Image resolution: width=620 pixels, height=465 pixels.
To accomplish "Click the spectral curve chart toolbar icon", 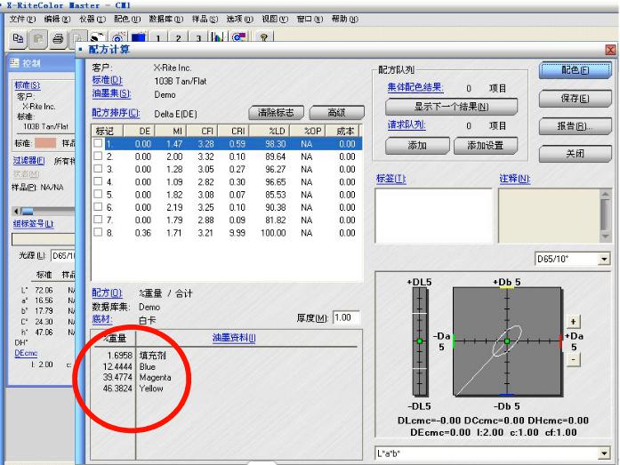I will click(218, 37).
